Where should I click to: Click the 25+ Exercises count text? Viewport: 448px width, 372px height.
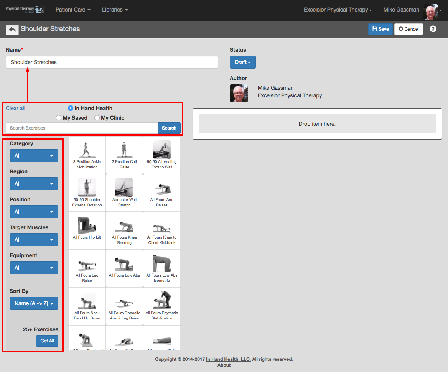tap(41, 329)
